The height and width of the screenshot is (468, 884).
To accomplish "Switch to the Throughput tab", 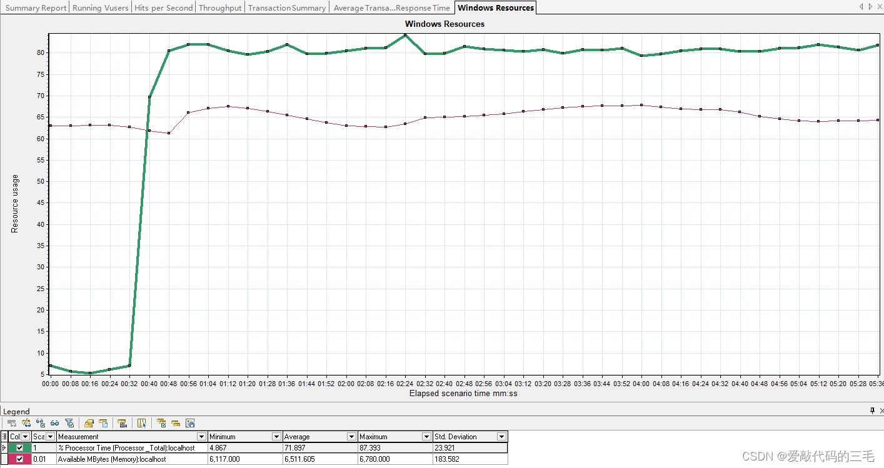I will [x=220, y=7].
